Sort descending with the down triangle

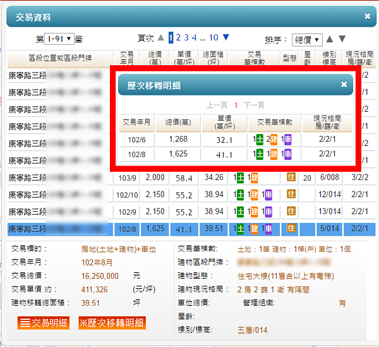click(x=342, y=39)
